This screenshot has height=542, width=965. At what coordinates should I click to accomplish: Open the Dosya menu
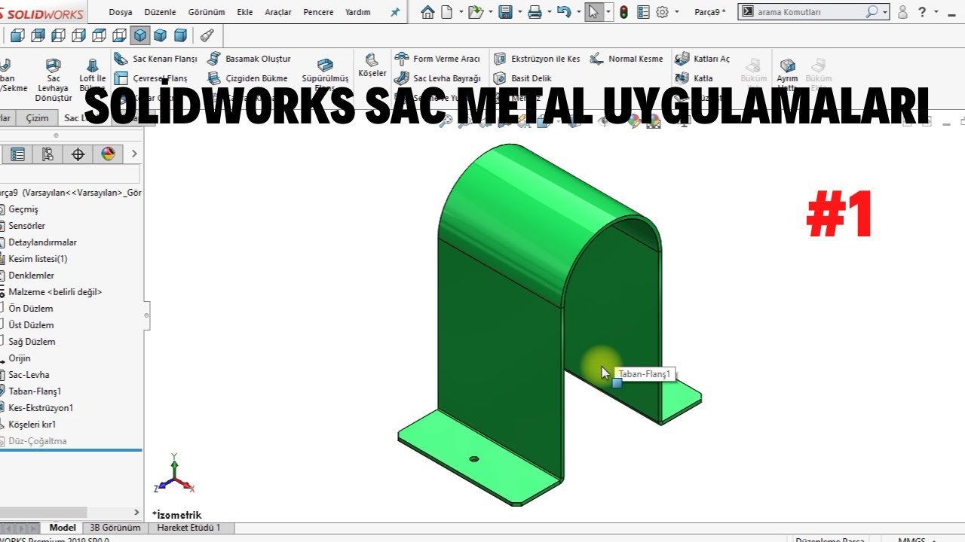[121, 12]
